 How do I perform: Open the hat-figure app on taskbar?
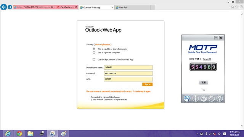click(x=42, y=134)
